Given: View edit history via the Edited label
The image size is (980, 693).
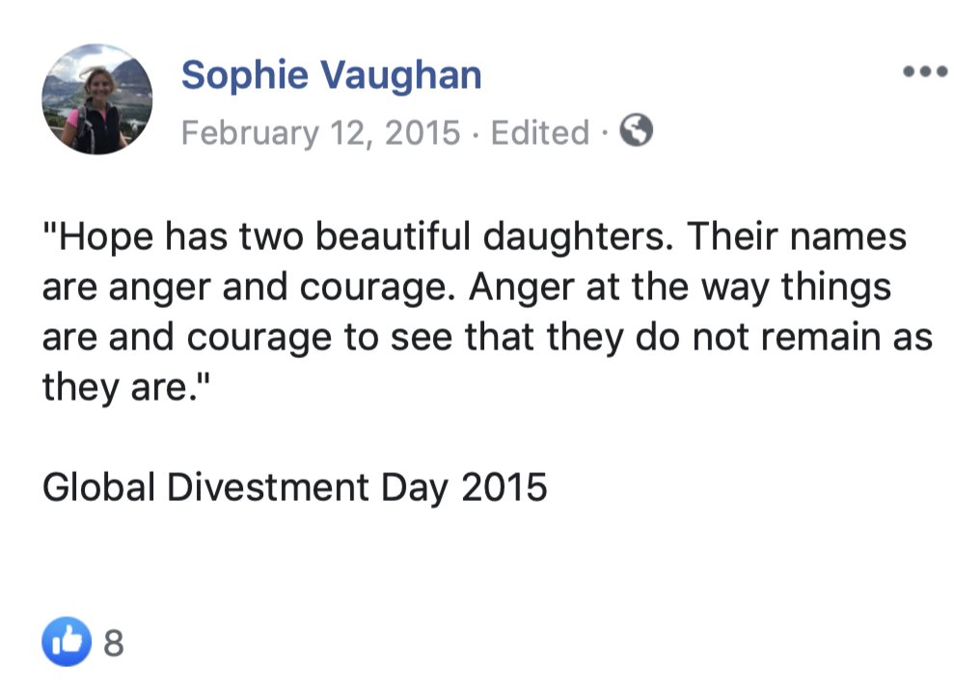Looking at the screenshot, I should pyautogui.click(x=540, y=132).
